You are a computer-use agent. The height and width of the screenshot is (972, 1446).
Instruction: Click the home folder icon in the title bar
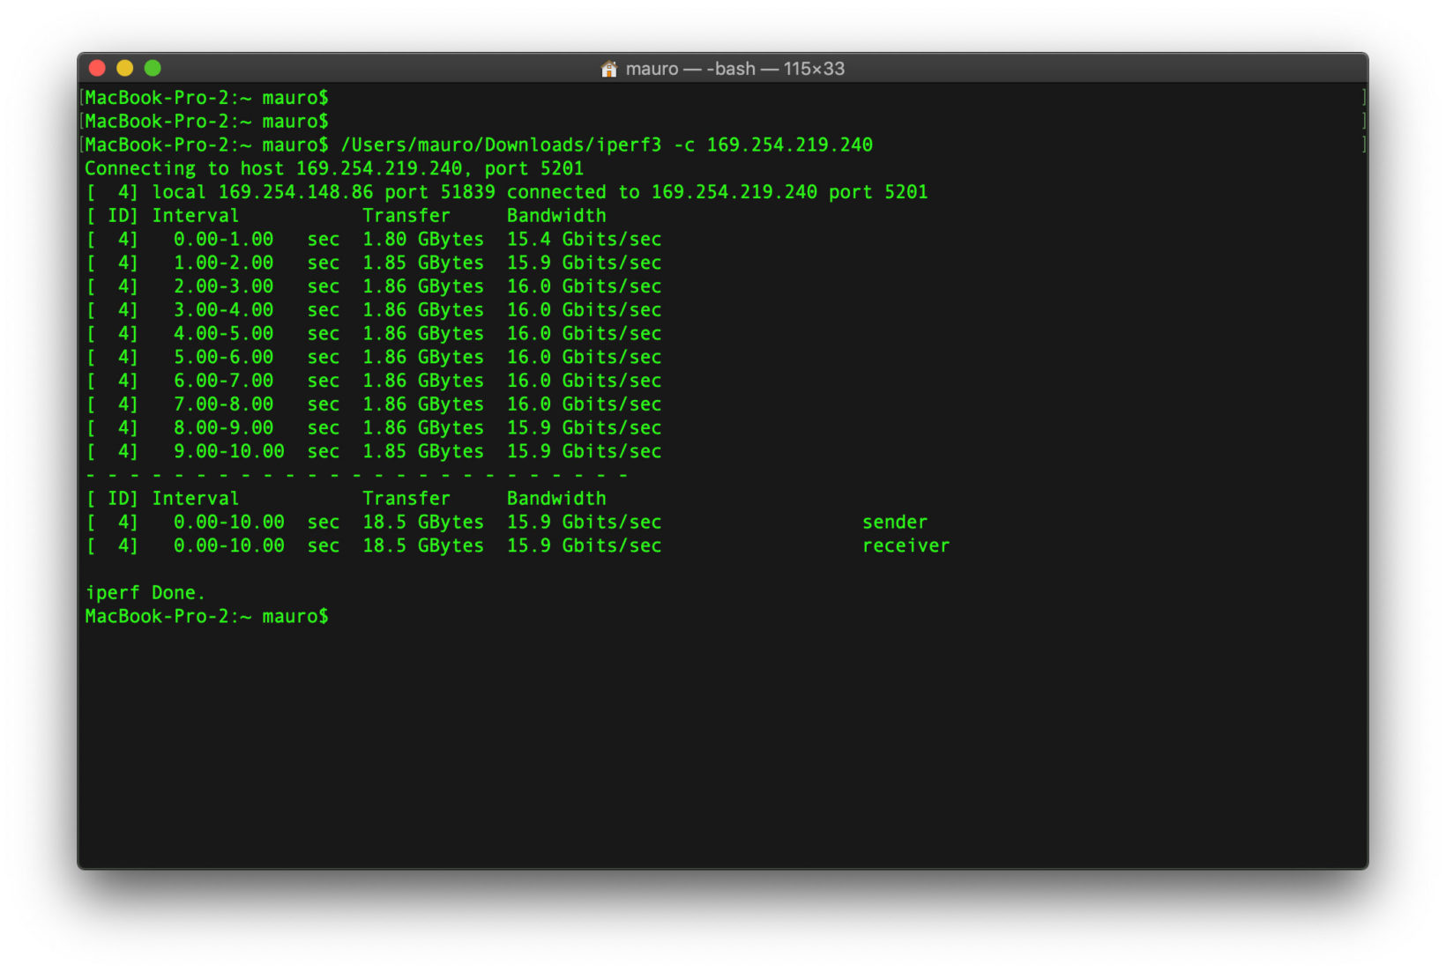(608, 69)
